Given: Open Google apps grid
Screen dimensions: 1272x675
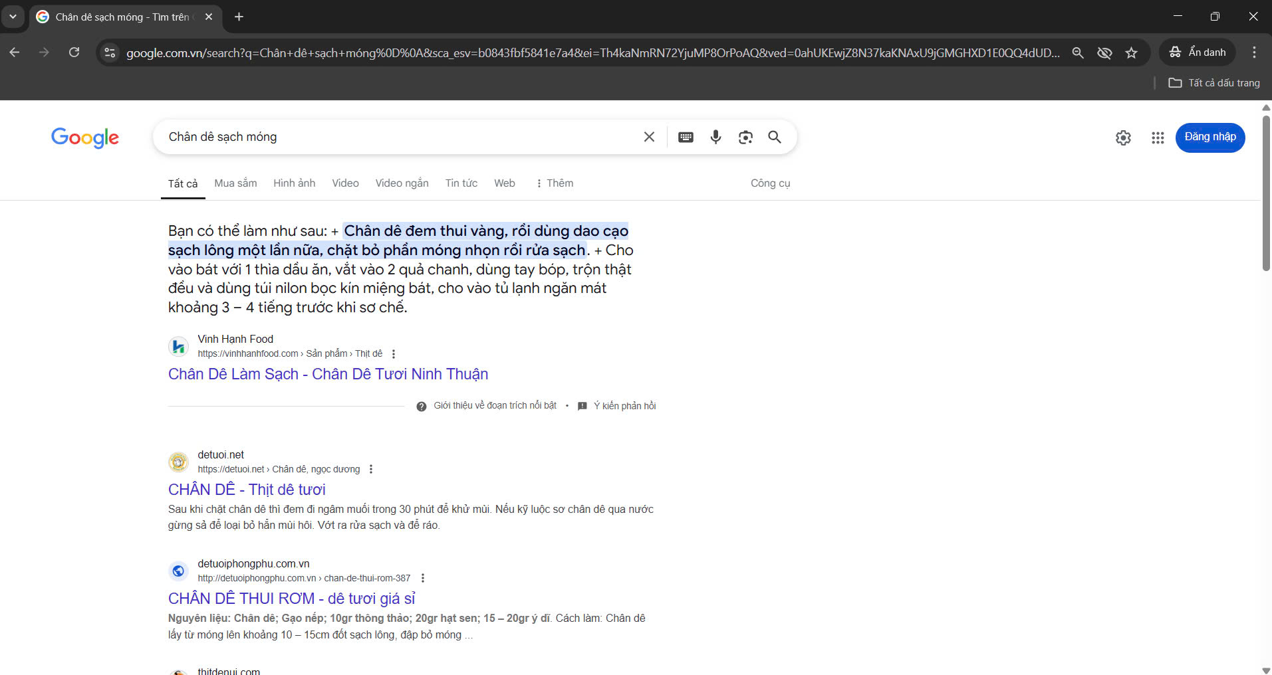Looking at the screenshot, I should pos(1158,138).
